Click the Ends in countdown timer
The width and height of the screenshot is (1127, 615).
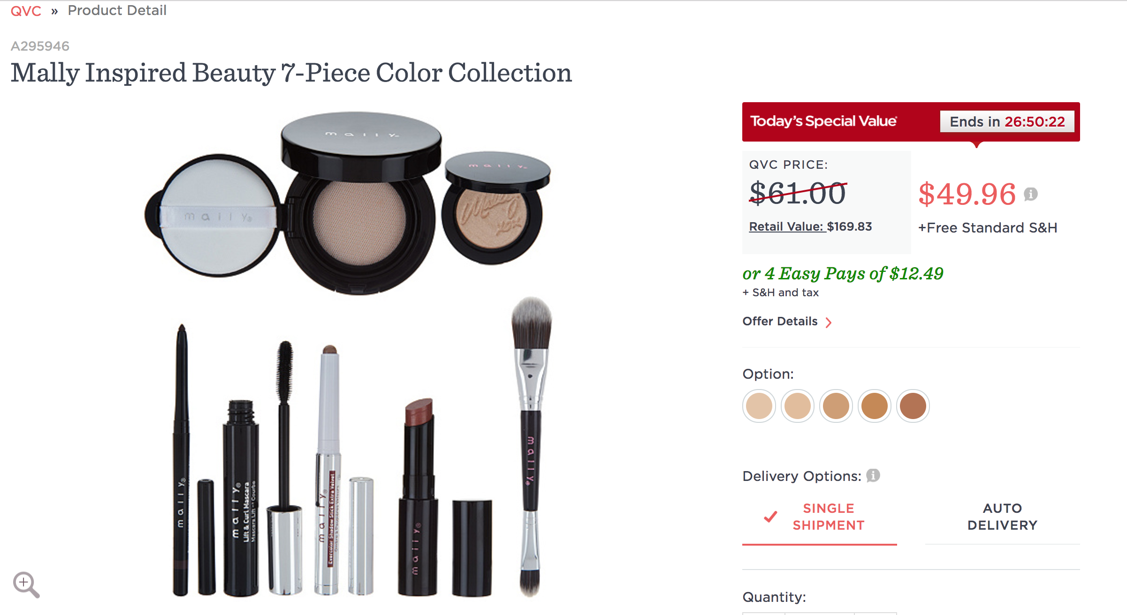(x=1008, y=121)
